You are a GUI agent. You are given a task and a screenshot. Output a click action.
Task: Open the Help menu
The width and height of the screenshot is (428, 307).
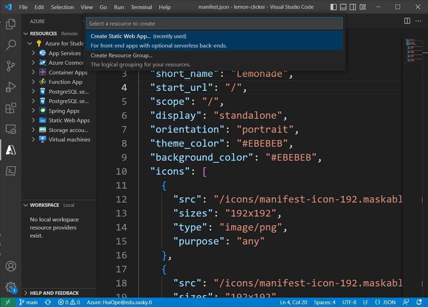pyautogui.click(x=165, y=7)
